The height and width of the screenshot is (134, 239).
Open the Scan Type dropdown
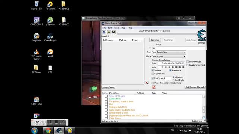(x=171, y=52)
